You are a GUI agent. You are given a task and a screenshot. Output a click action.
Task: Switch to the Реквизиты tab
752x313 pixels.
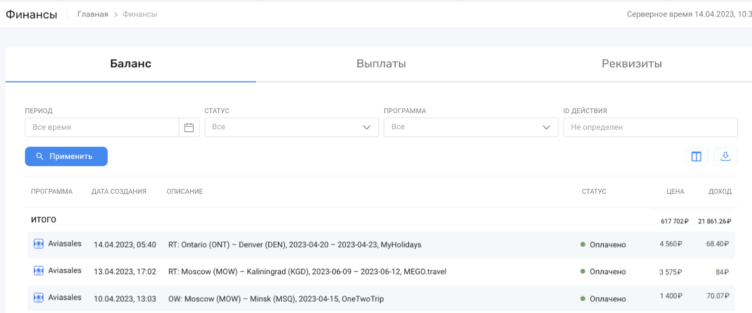click(x=632, y=64)
